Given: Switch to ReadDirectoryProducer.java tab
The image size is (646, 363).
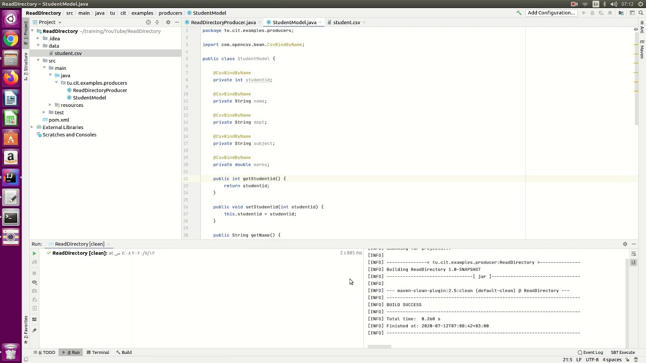Looking at the screenshot, I should coord(223,22).
